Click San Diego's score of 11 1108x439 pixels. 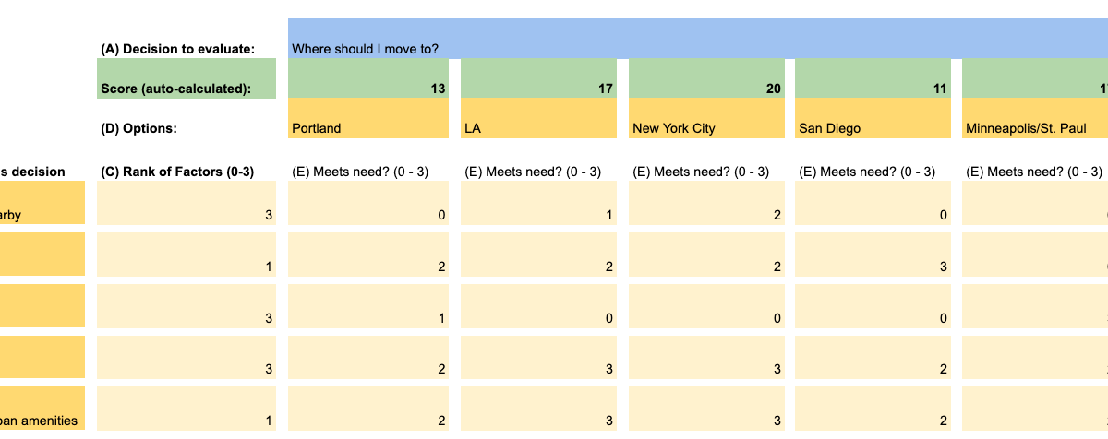coord(873,78)
